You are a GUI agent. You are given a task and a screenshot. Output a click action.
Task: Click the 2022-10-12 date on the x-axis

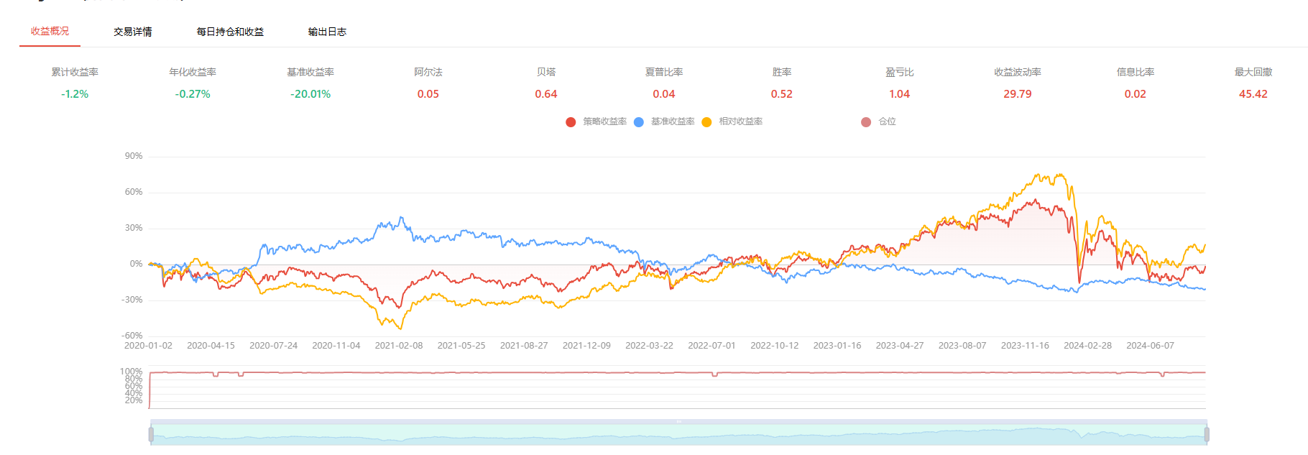(775, 346)
